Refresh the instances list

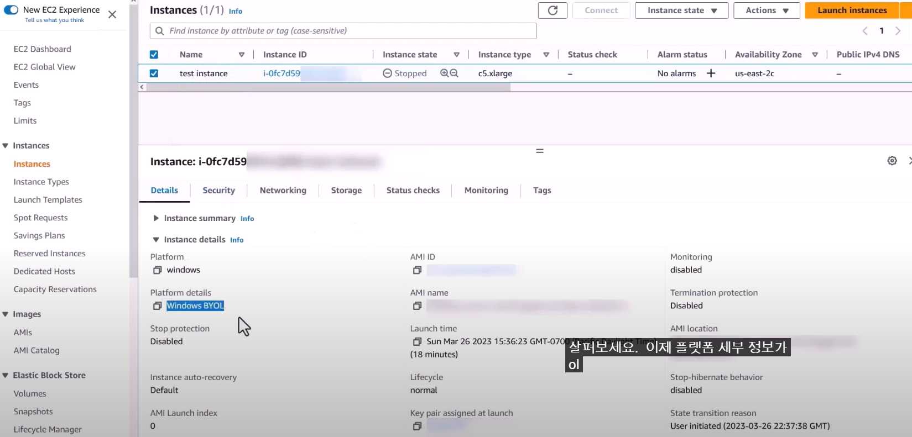(x=553, y=10)
